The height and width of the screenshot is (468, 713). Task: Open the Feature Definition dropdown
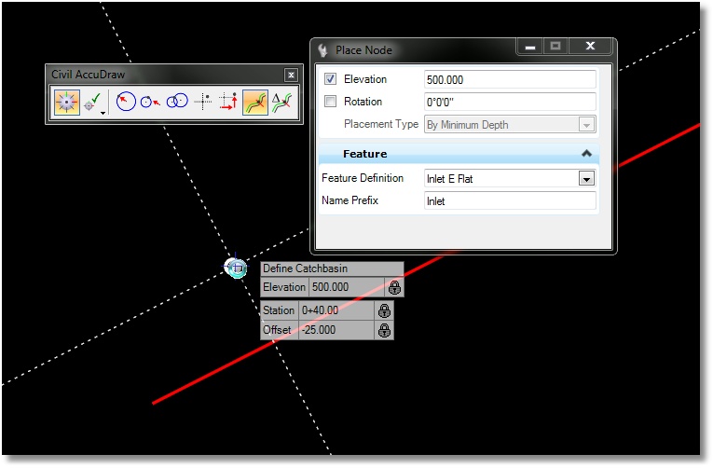click(x=586, y=179)
